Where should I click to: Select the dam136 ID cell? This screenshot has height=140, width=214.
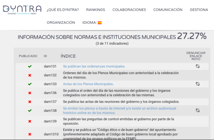[50, 93]
